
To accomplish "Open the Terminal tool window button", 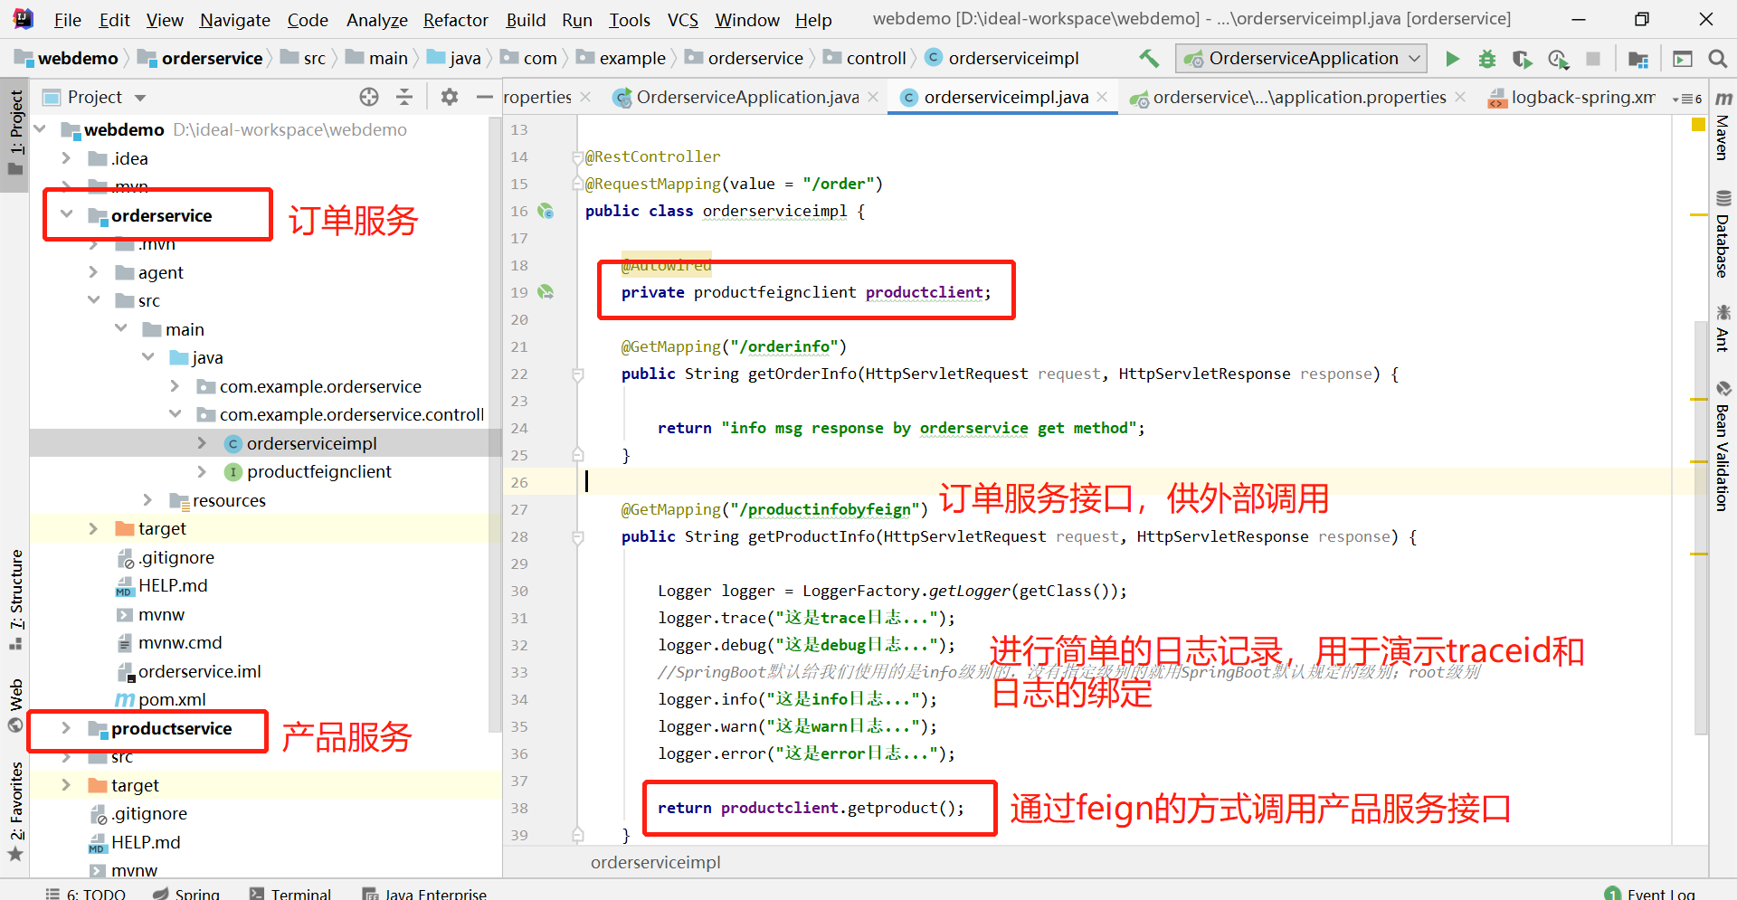I will 290,893.
